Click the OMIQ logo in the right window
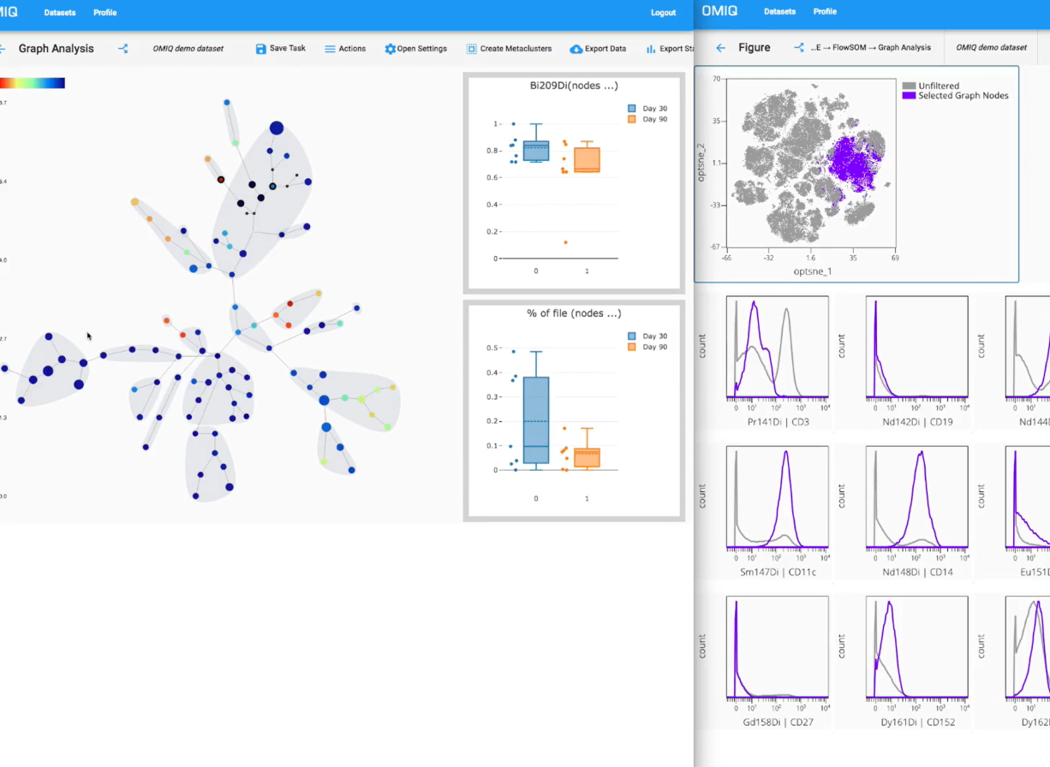1050x767 pixels. click(719, 11)
